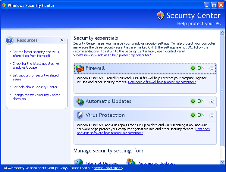Collapse the Firewall section chevron

[212, 69]
